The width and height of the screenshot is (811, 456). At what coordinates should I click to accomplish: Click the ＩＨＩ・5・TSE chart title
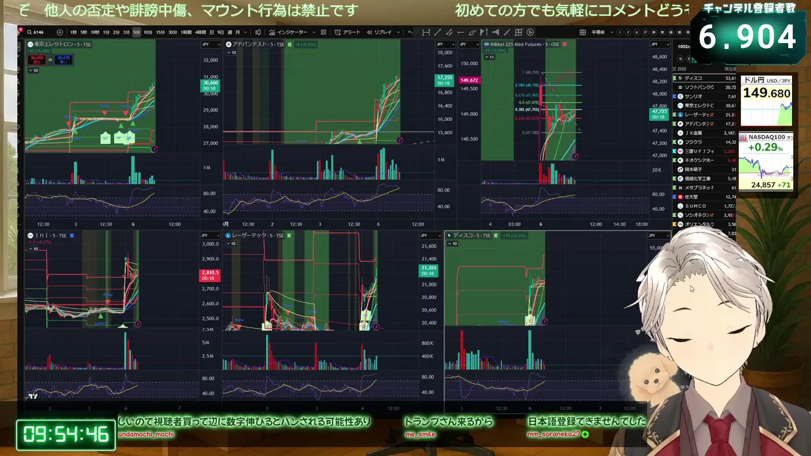(50, 236)
